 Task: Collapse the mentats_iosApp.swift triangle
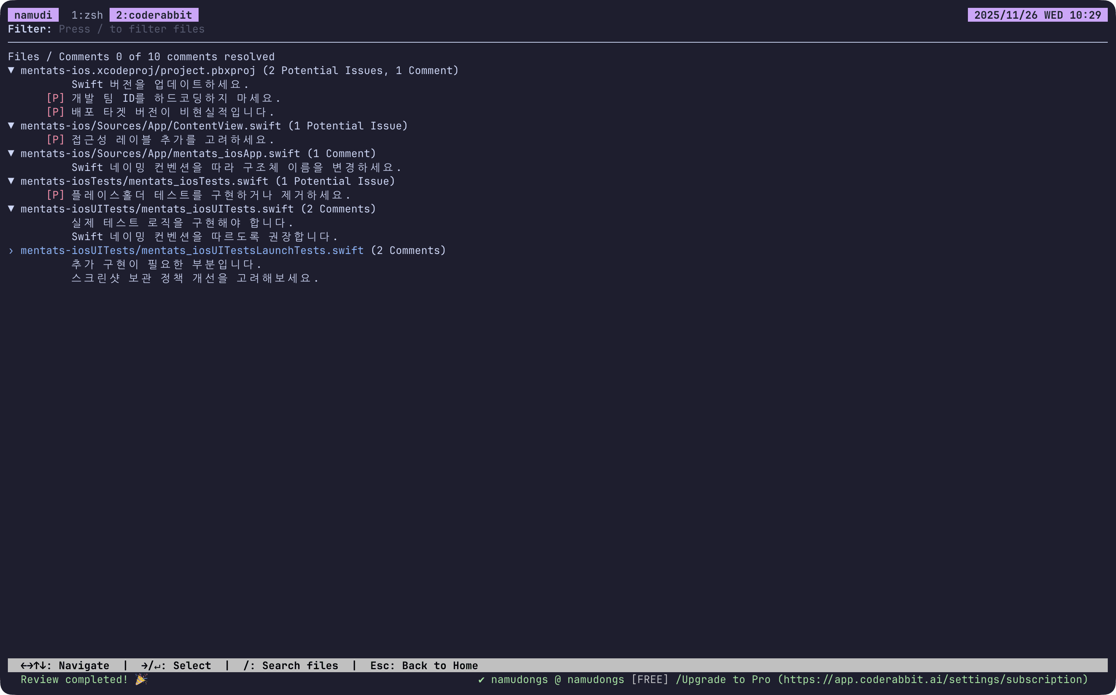(11, 153)
